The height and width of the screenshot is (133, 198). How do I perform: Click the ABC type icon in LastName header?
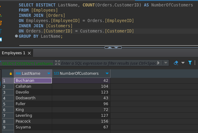click(18, 73)
